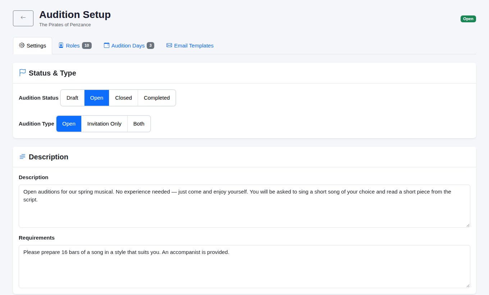
Task: Click the Audition Days count badge 3
Action: [x=150, y=45]
